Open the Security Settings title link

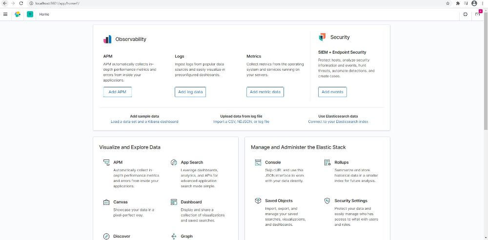pyautogui.click(x=351, y=201)
